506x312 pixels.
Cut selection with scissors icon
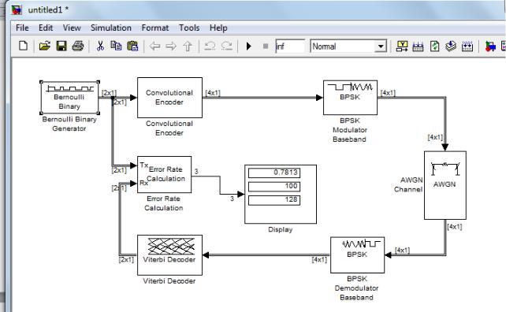(100, 46)
